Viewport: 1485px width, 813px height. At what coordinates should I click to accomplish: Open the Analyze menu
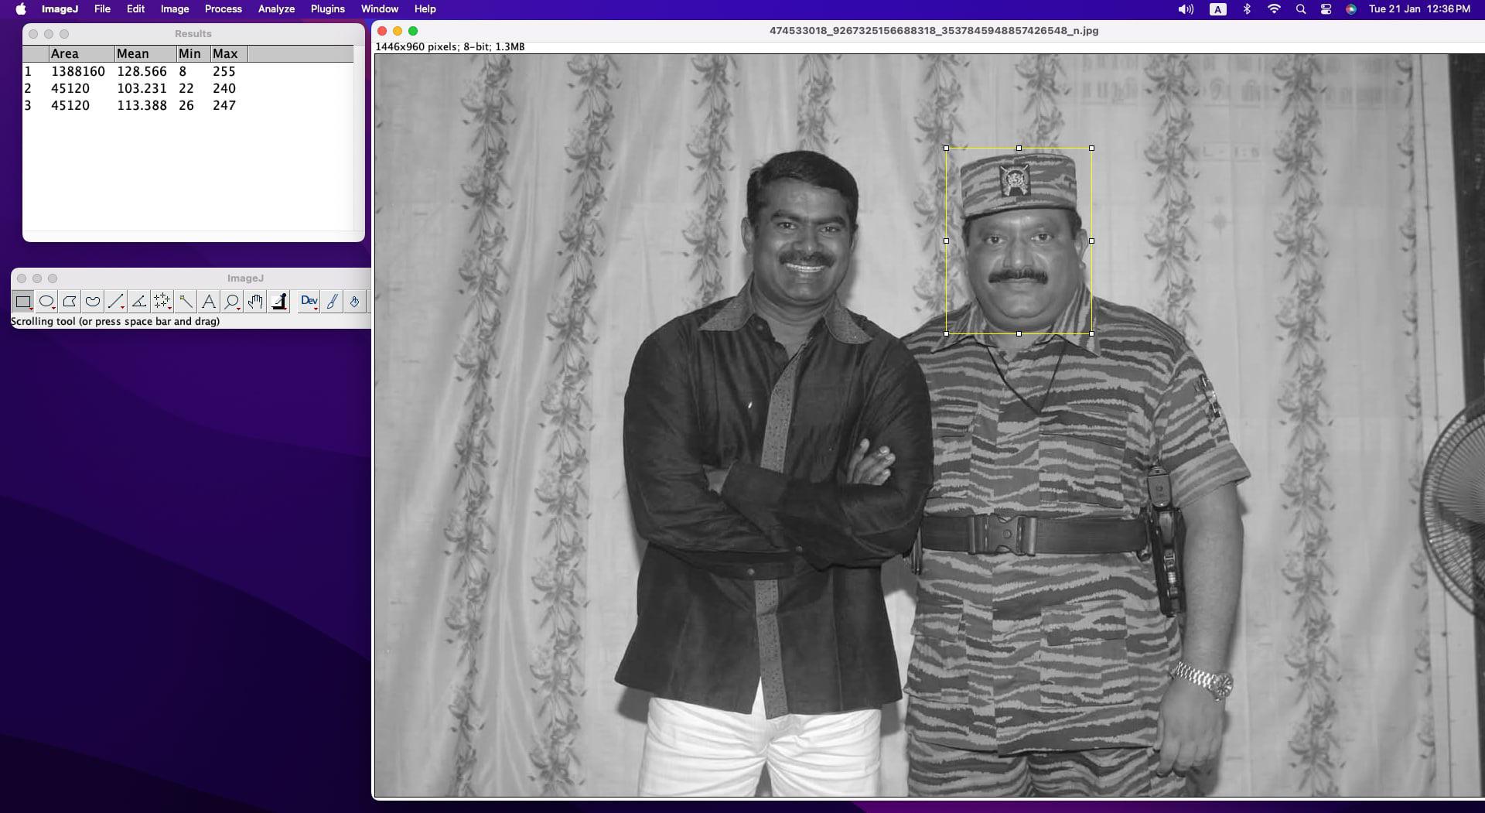pyautogui.click(x=276, y=9)
